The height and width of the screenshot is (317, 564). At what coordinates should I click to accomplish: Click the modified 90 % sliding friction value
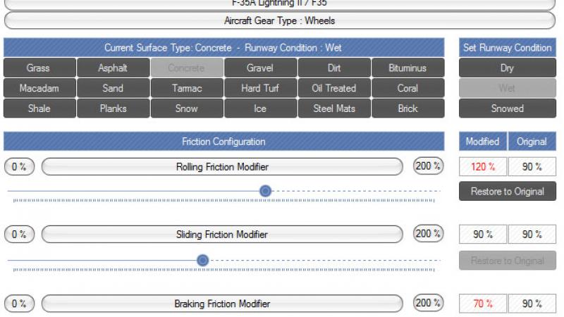click(x=483, y=235)
